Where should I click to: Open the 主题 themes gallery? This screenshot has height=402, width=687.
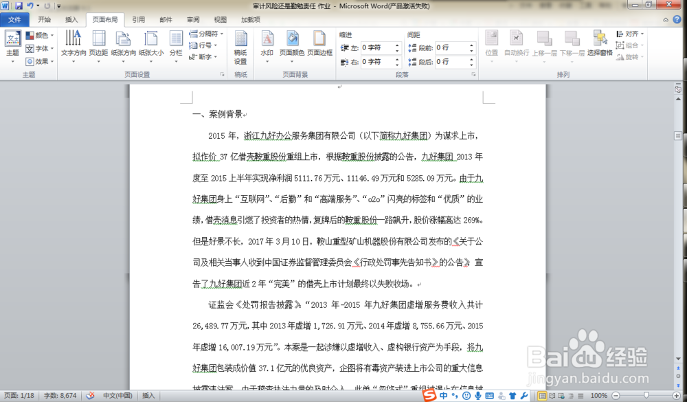tap(12, 47)
